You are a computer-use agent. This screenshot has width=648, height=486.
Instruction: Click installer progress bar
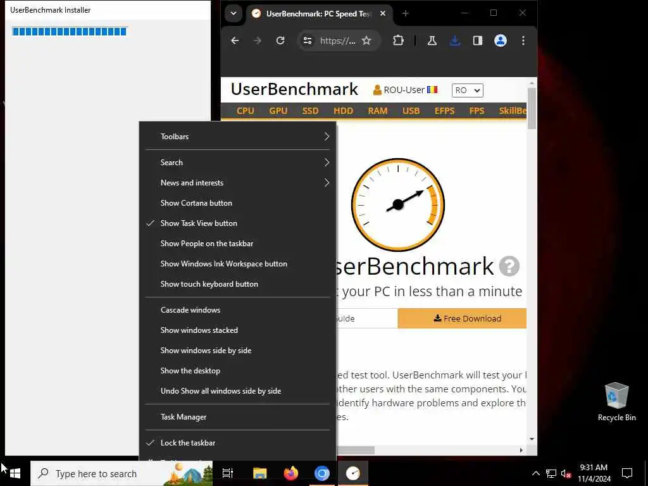click(70, 32)
